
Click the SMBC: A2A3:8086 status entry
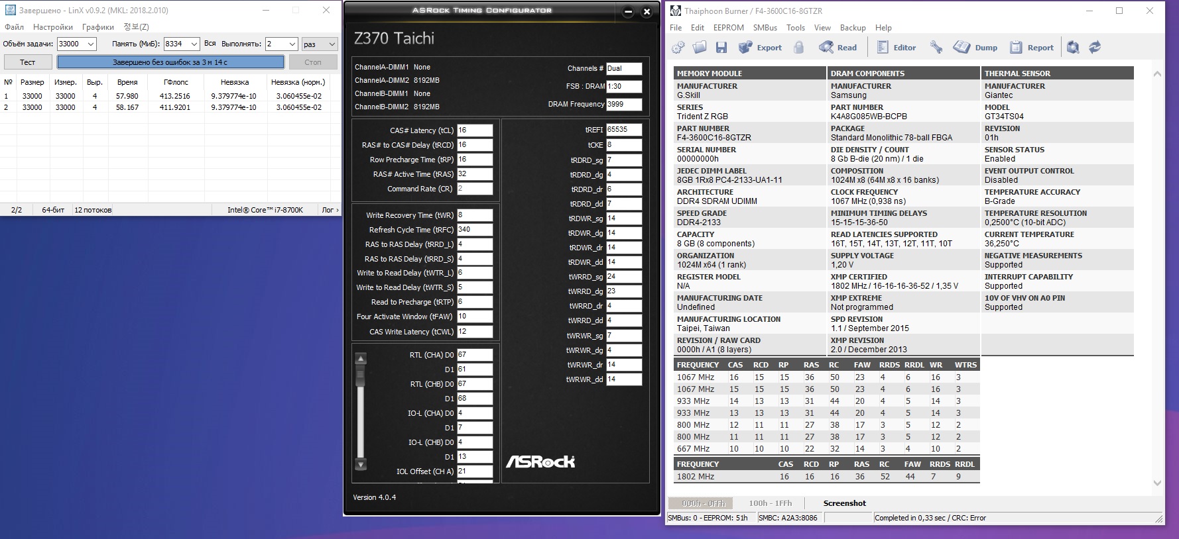click(x=788, y=518)
